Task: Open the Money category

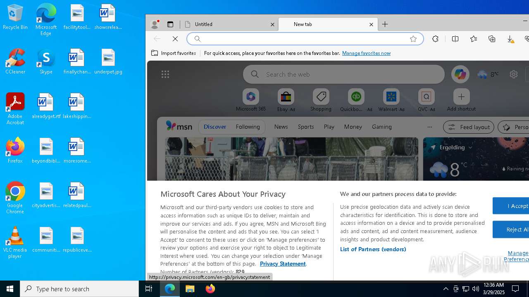Action: (353, 127)
